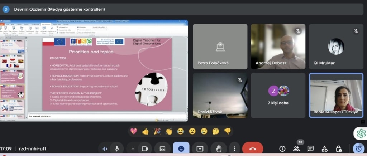Send the thumbs up reaction
367x156 pixels.
pyautogui.click(x=145, y=131)
